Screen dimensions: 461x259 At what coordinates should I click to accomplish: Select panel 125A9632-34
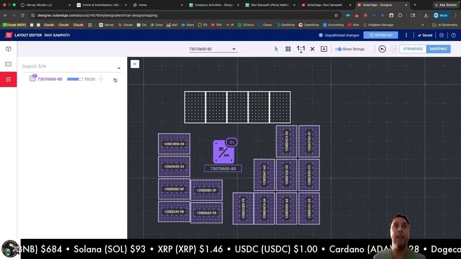[x=174, y=167]
